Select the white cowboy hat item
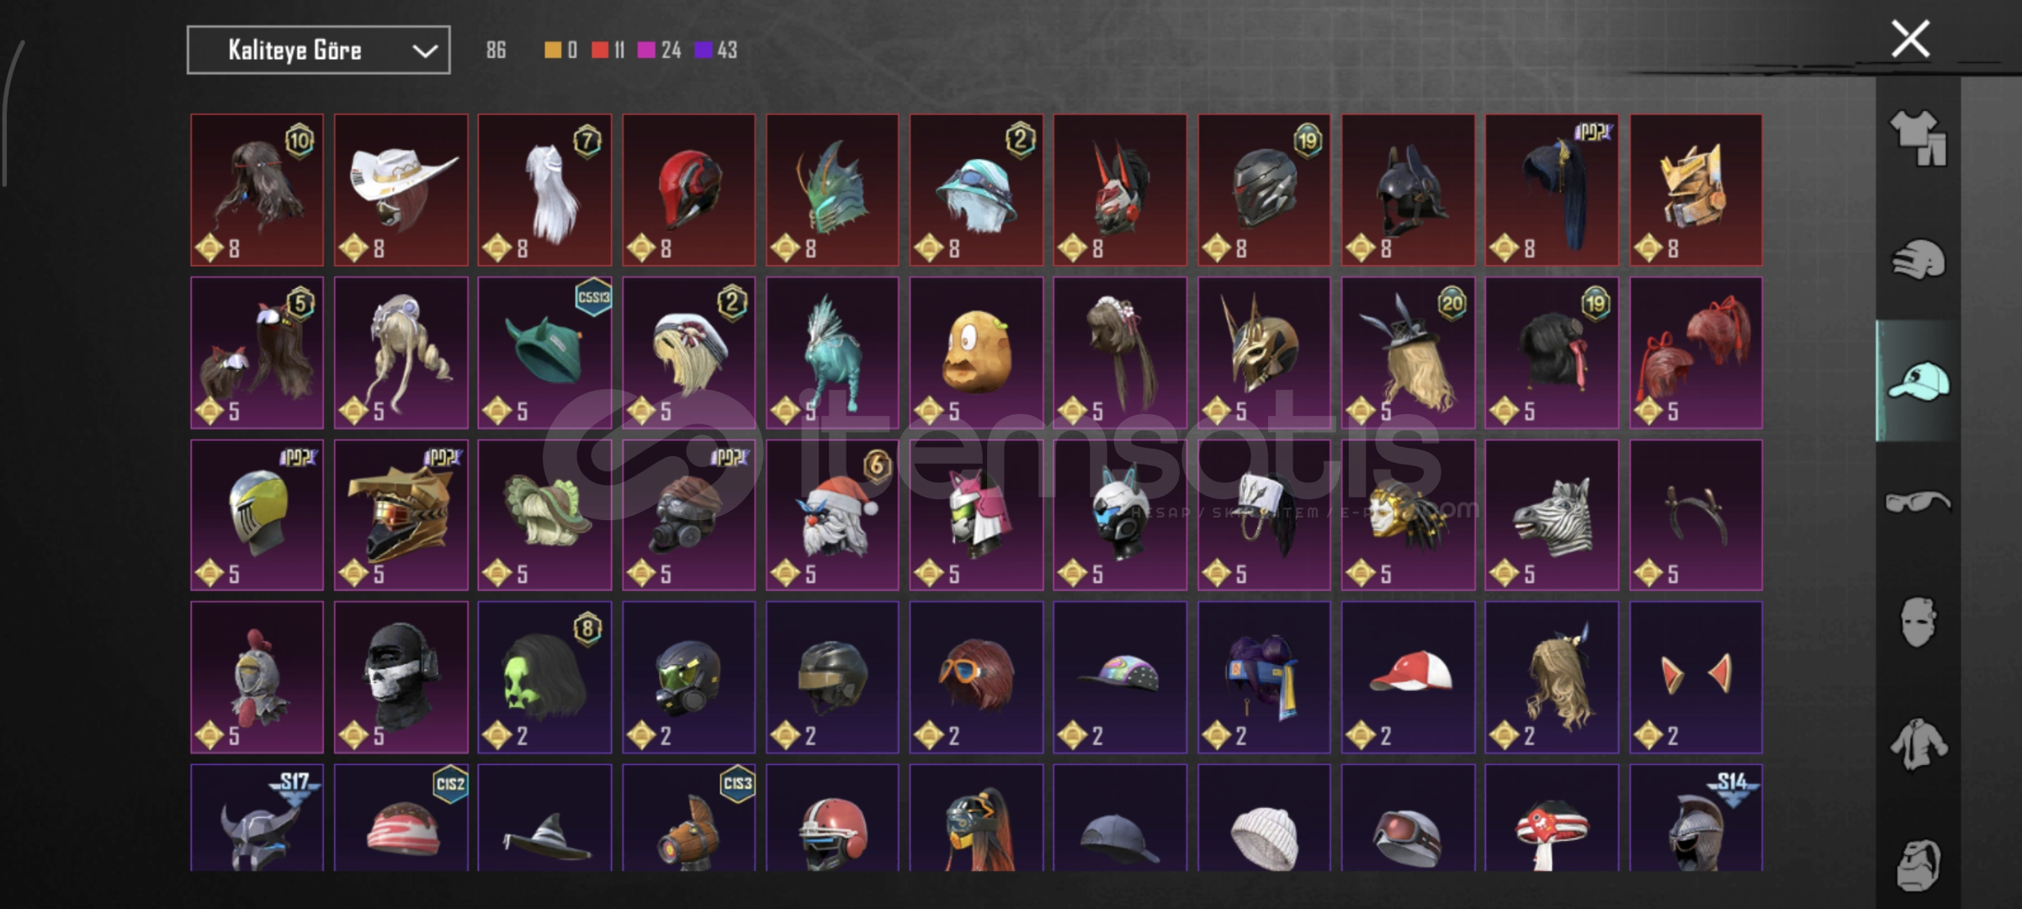Viewport: 2022px width, 909px height. point(401,190)
